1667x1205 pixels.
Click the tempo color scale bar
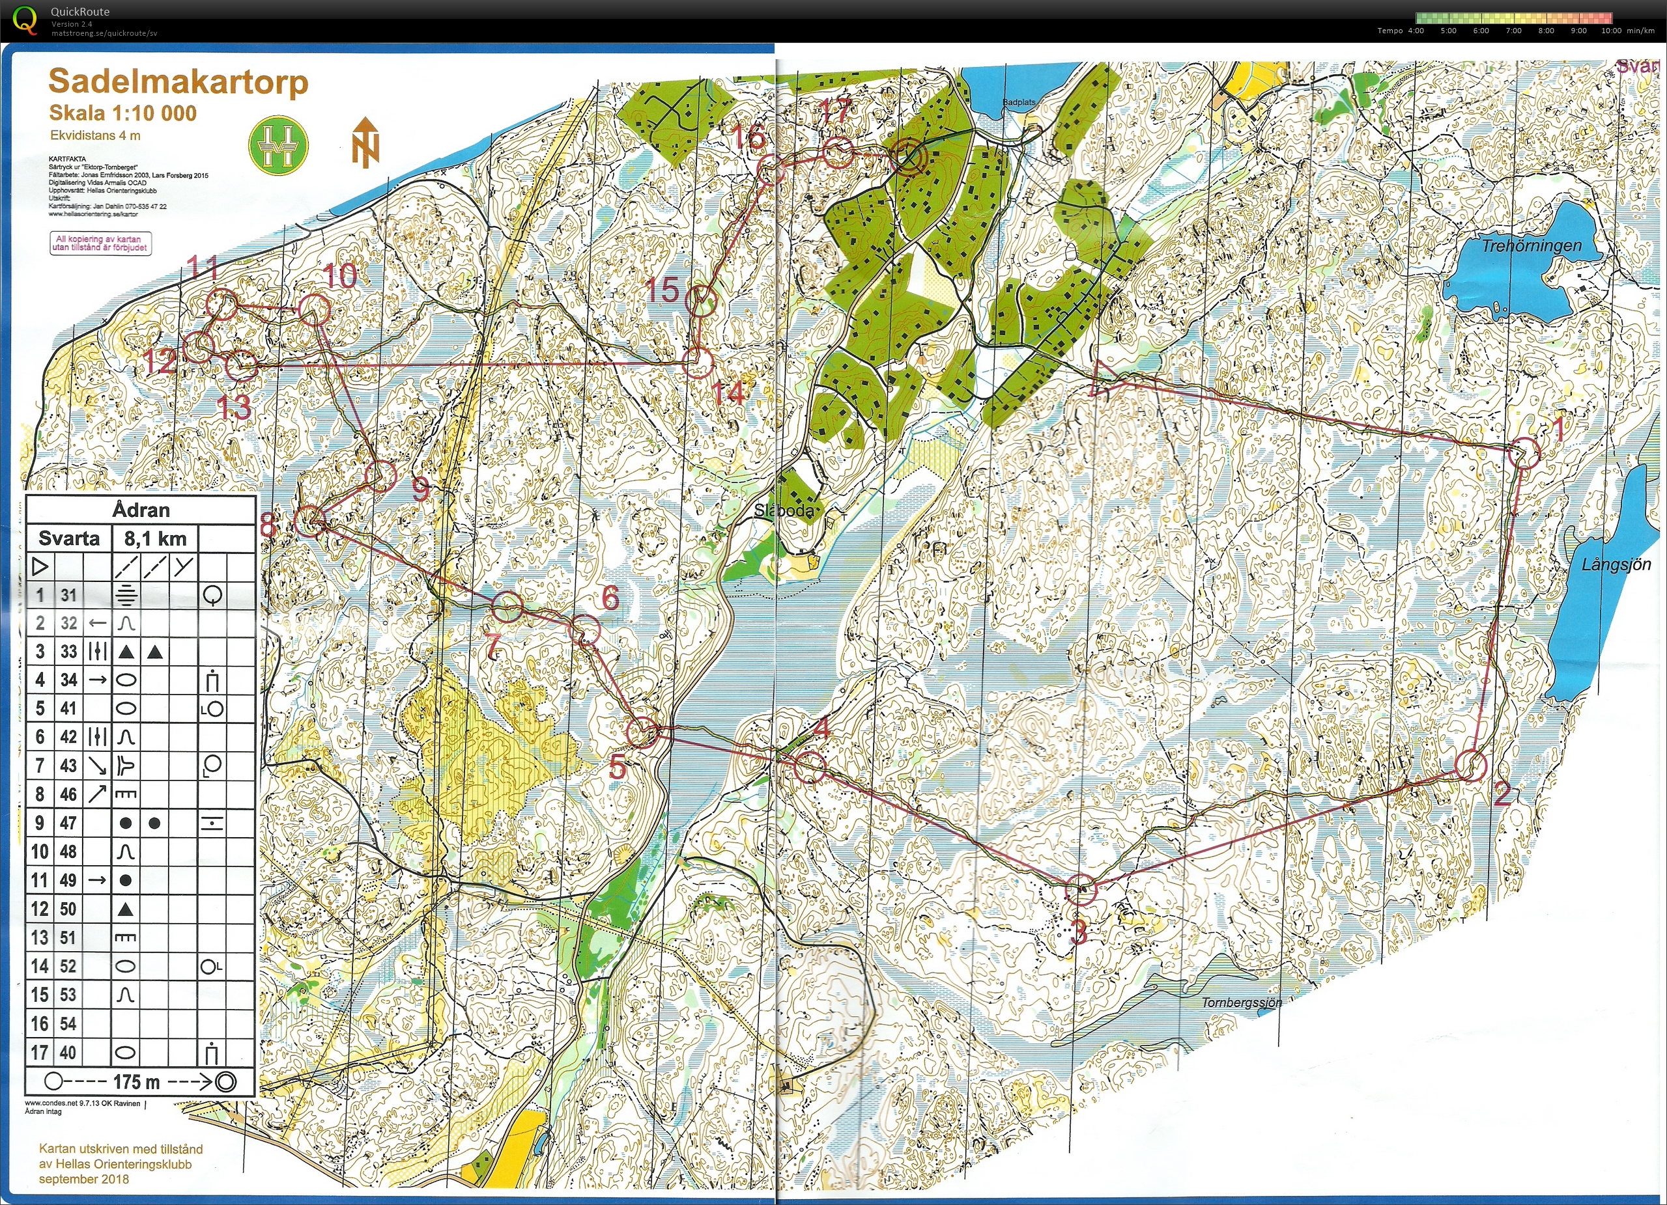(x=1513, y=18)
